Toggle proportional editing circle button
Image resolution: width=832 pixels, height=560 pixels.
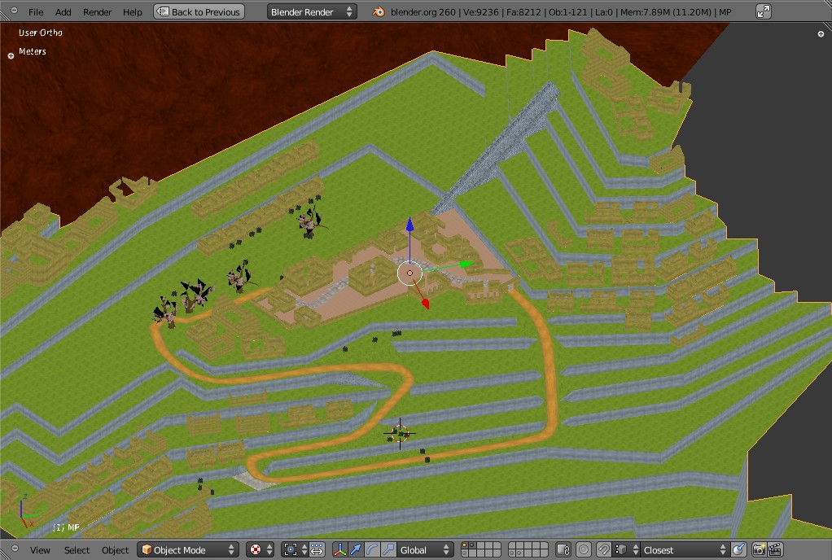pyautogui.click(x=584, y=550)
